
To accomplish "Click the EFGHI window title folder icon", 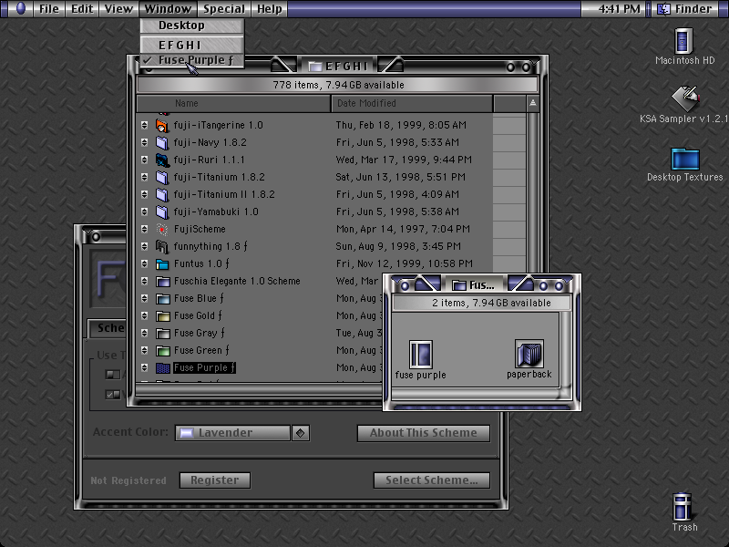I will [315, 67].
